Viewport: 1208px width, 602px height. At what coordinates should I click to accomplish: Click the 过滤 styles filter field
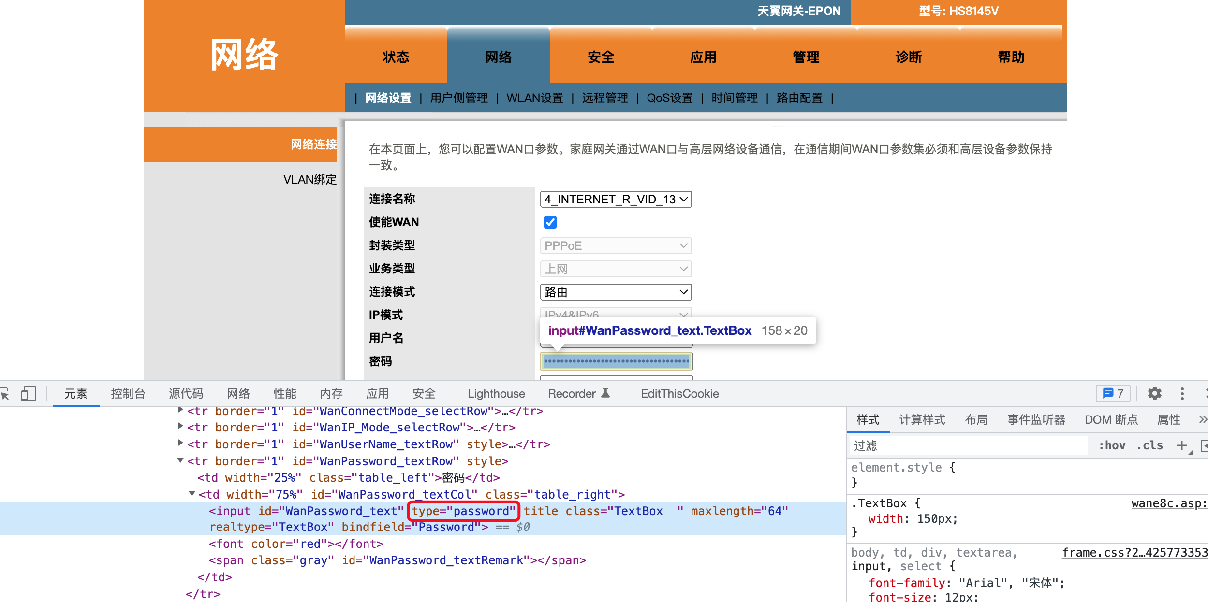point(969,445)
